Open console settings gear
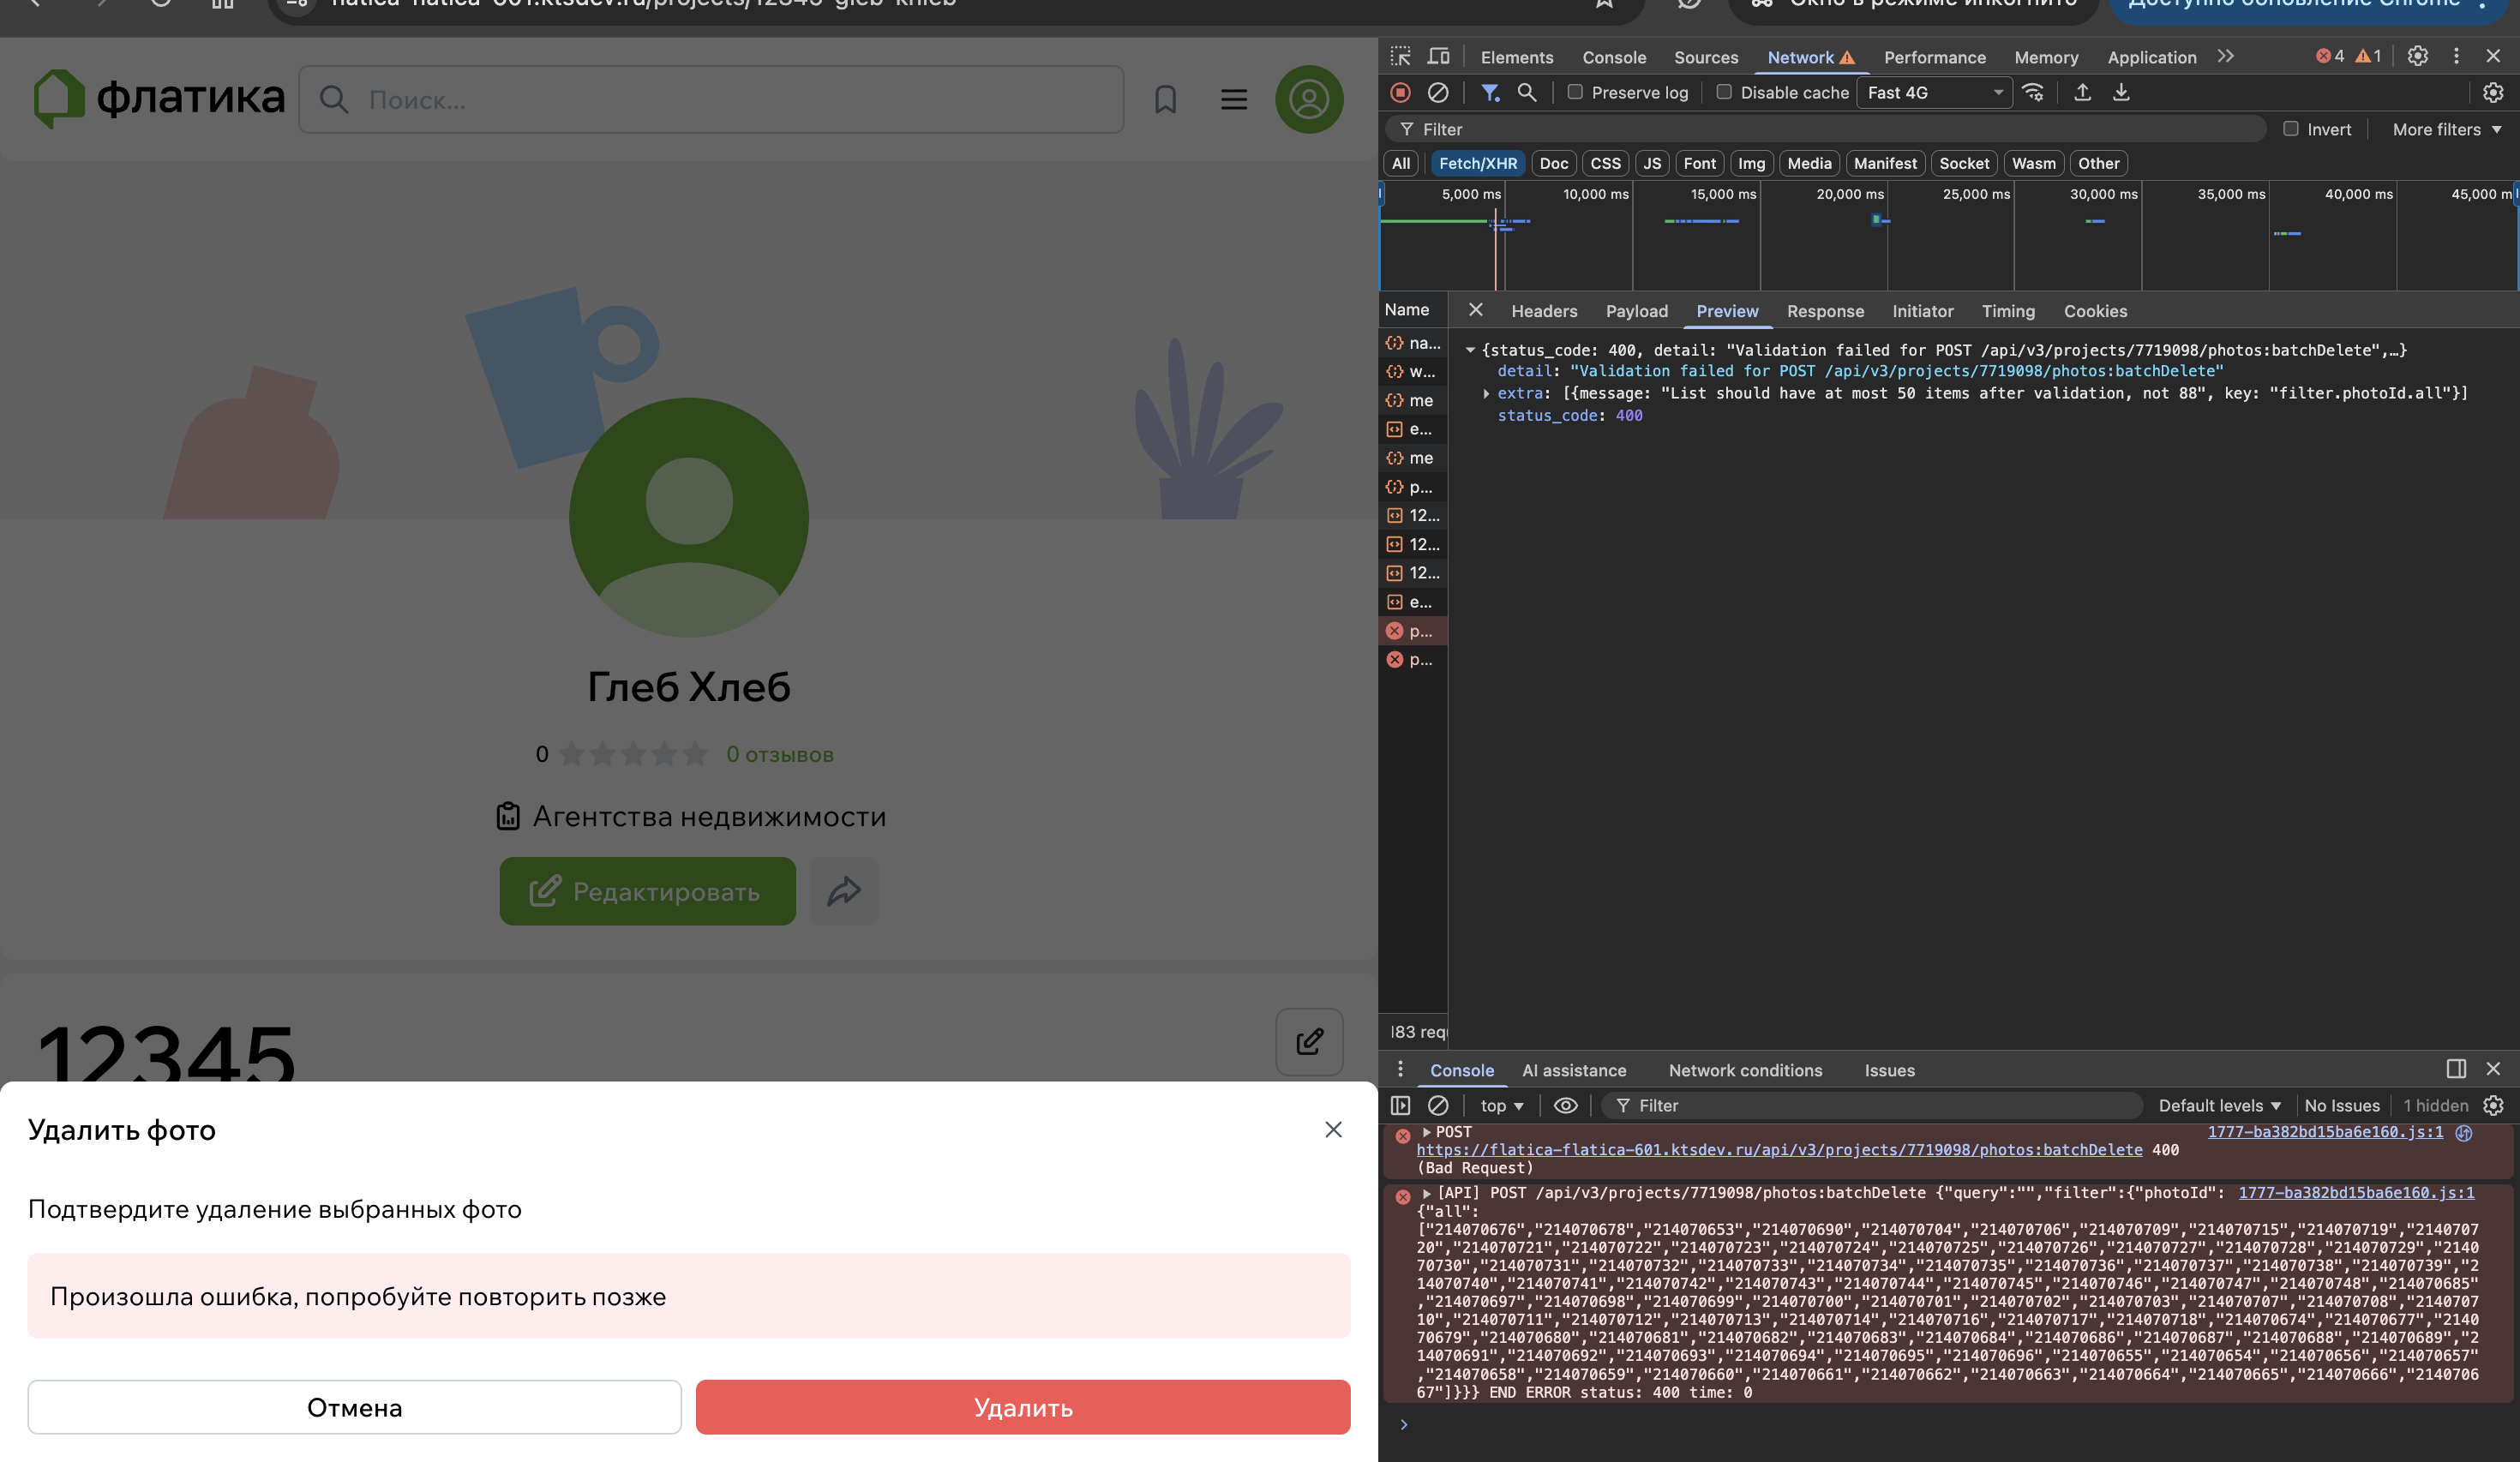Image resolution: width=2520 pixels, height=1462 pixels. click(2492, 1105)
